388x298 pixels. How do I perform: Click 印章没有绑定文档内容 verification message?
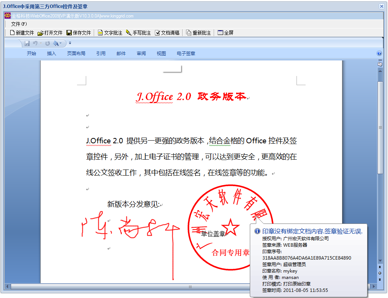(x=312, y=231)
